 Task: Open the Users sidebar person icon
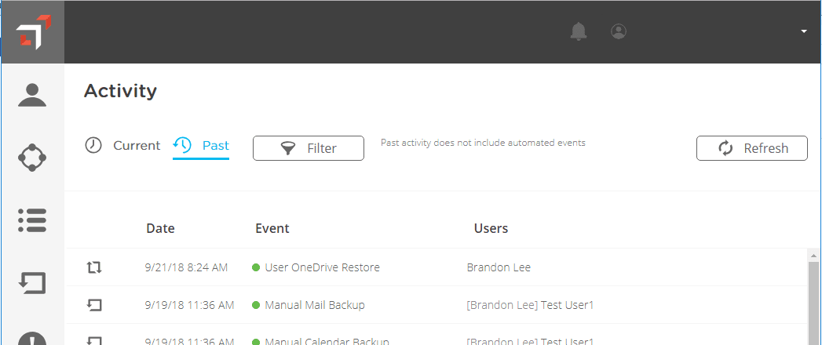(x=32, y=95)
